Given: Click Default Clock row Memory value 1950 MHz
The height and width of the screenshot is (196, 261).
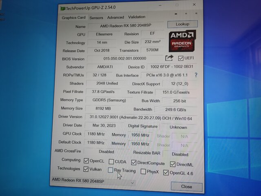Looking at the screenshot, I should click(x=140, y=144).
